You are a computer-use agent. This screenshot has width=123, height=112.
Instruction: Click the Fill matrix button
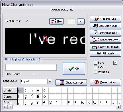(x=105, y=54)
